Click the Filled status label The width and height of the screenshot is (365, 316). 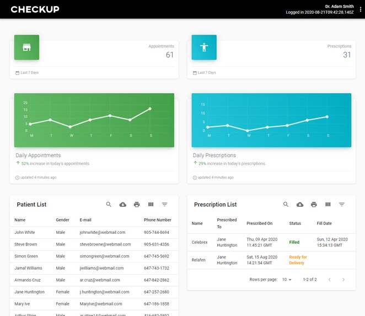click(294, 242)
